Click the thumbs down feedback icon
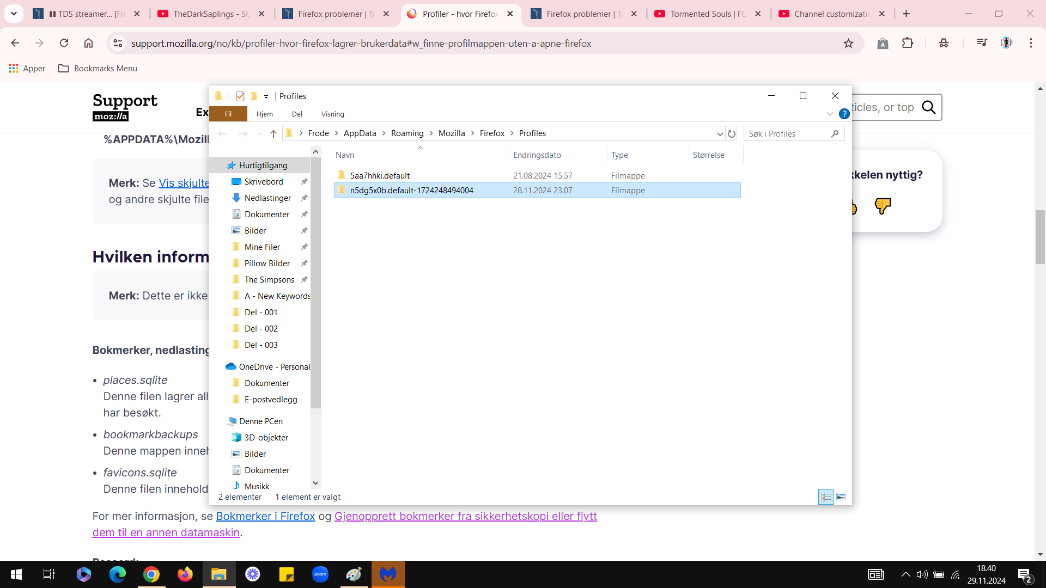The height and width of the screenshot is (588, 1046). [x=883, y=206]
